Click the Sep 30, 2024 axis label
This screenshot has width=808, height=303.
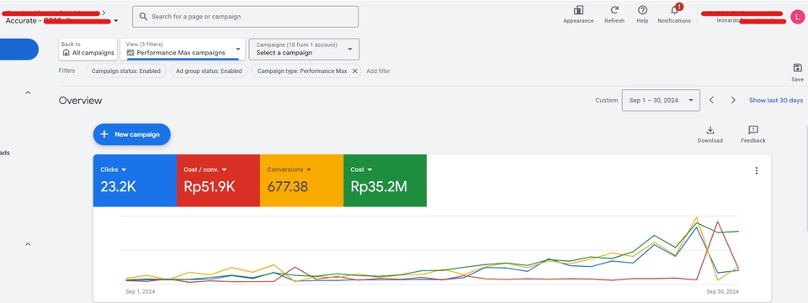click(722, 291)
